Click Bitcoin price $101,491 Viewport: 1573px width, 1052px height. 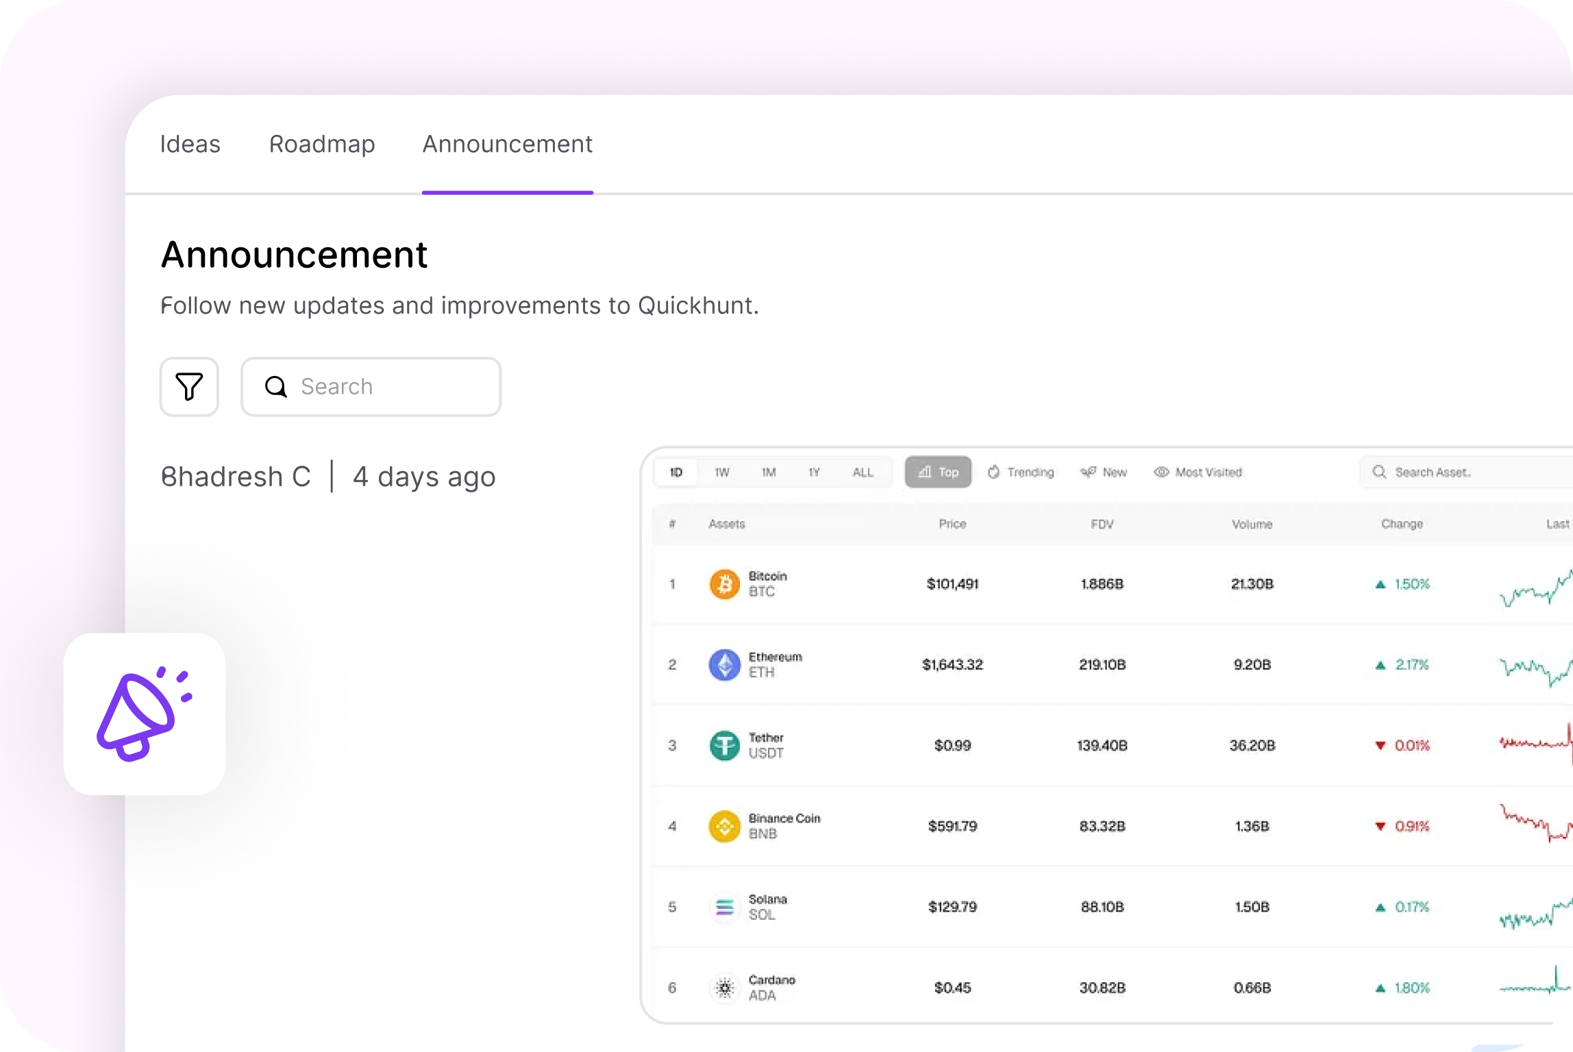pos(952,584)
